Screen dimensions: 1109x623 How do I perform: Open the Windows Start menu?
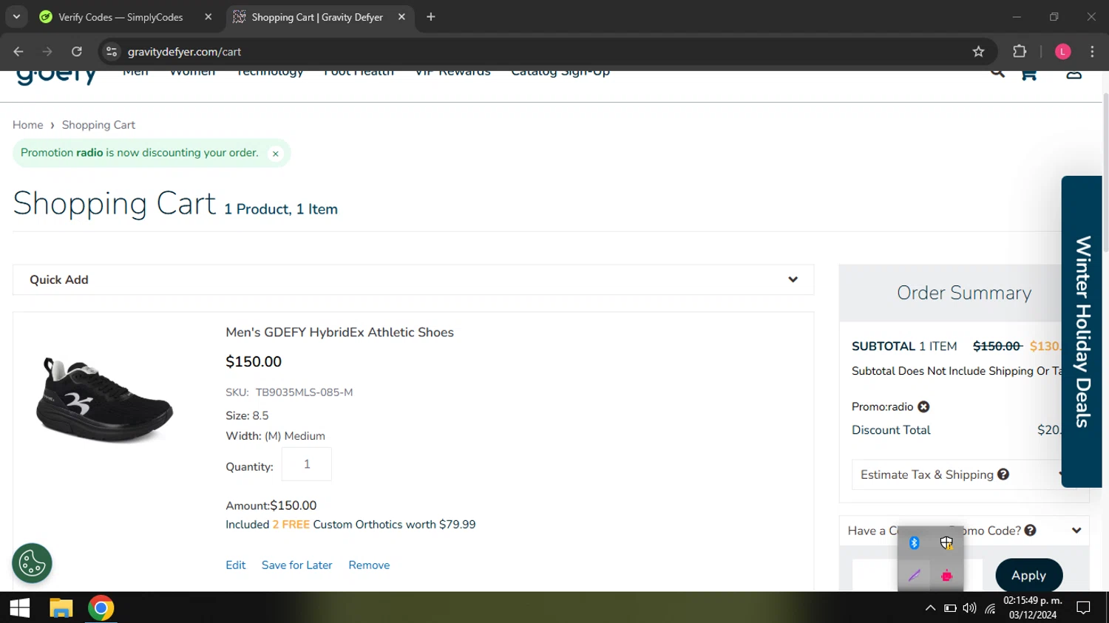coord(20,608)
